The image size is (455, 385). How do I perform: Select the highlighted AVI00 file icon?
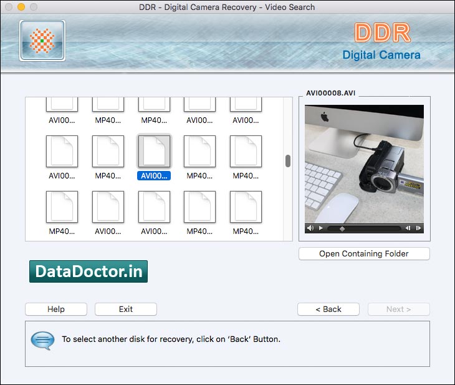pos(154,152)
